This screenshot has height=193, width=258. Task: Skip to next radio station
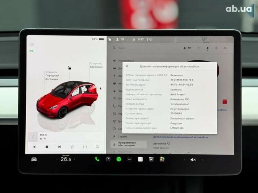(60, 147)
